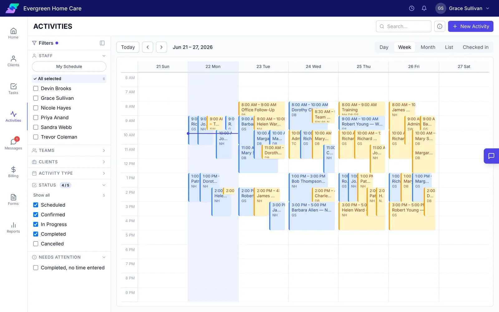Click the New Activity button
The height and width of the screenshot is (312, 499).
coord(471,27)
